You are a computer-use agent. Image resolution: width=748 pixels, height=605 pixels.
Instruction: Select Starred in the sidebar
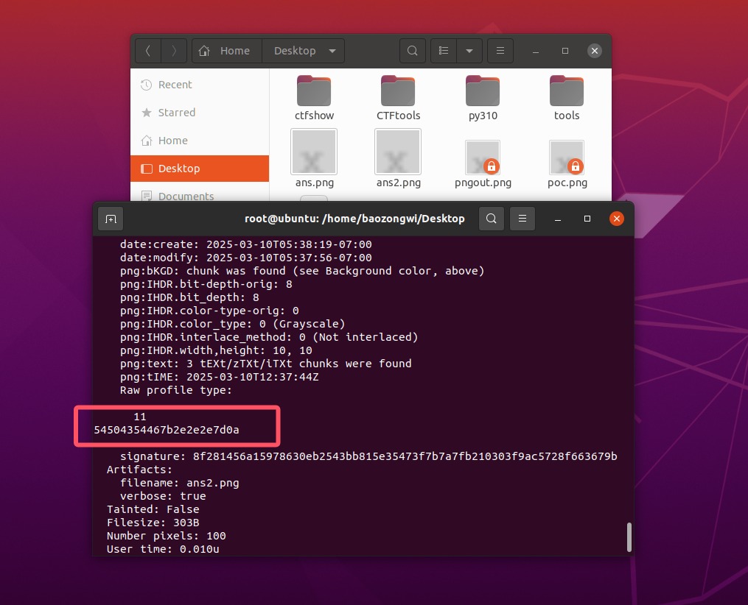[176, 113]
